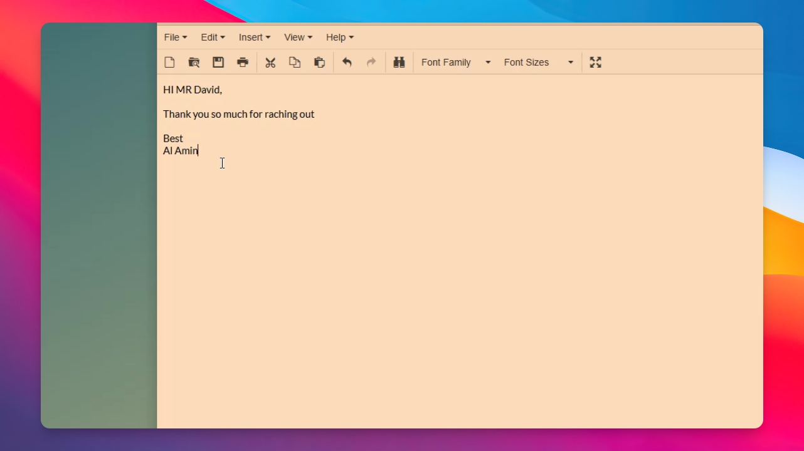Click on the 'HI MR David,' line
This screenshot has height=451, width=804.
click(x=193, y=90)
